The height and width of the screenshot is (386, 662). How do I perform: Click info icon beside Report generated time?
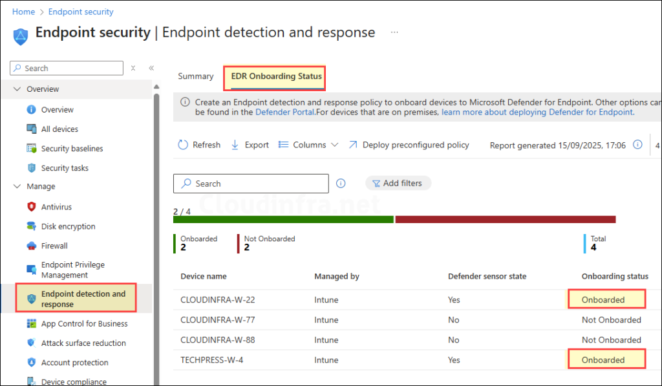coord(637,145)
